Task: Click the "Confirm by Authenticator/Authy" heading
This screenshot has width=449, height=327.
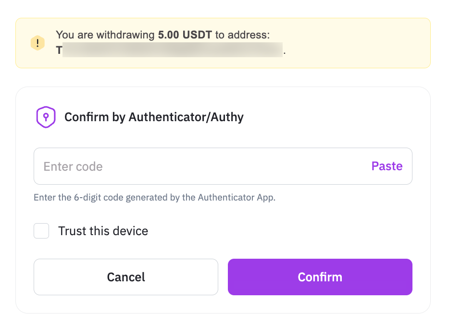Action: (x=154, y=117)
